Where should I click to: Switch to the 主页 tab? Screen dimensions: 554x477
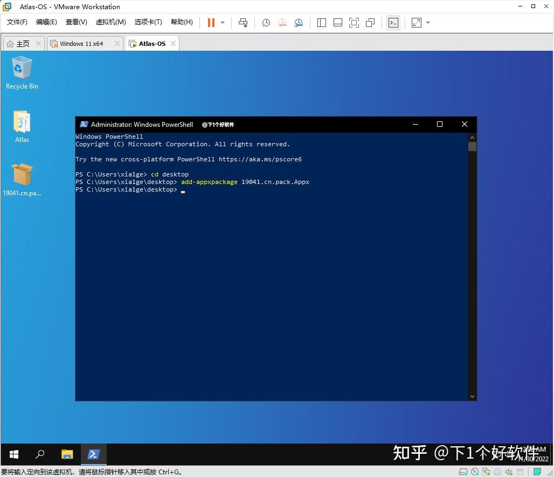coord(23,44)
